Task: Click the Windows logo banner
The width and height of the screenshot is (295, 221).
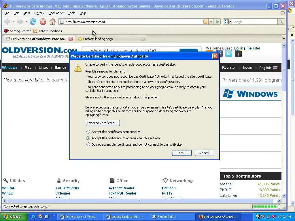Action: (251, 94)
